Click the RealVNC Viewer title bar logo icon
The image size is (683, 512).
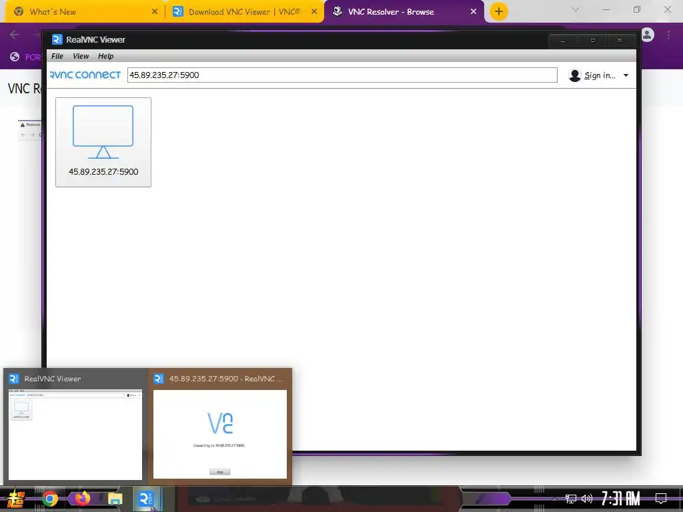(57, 39)
